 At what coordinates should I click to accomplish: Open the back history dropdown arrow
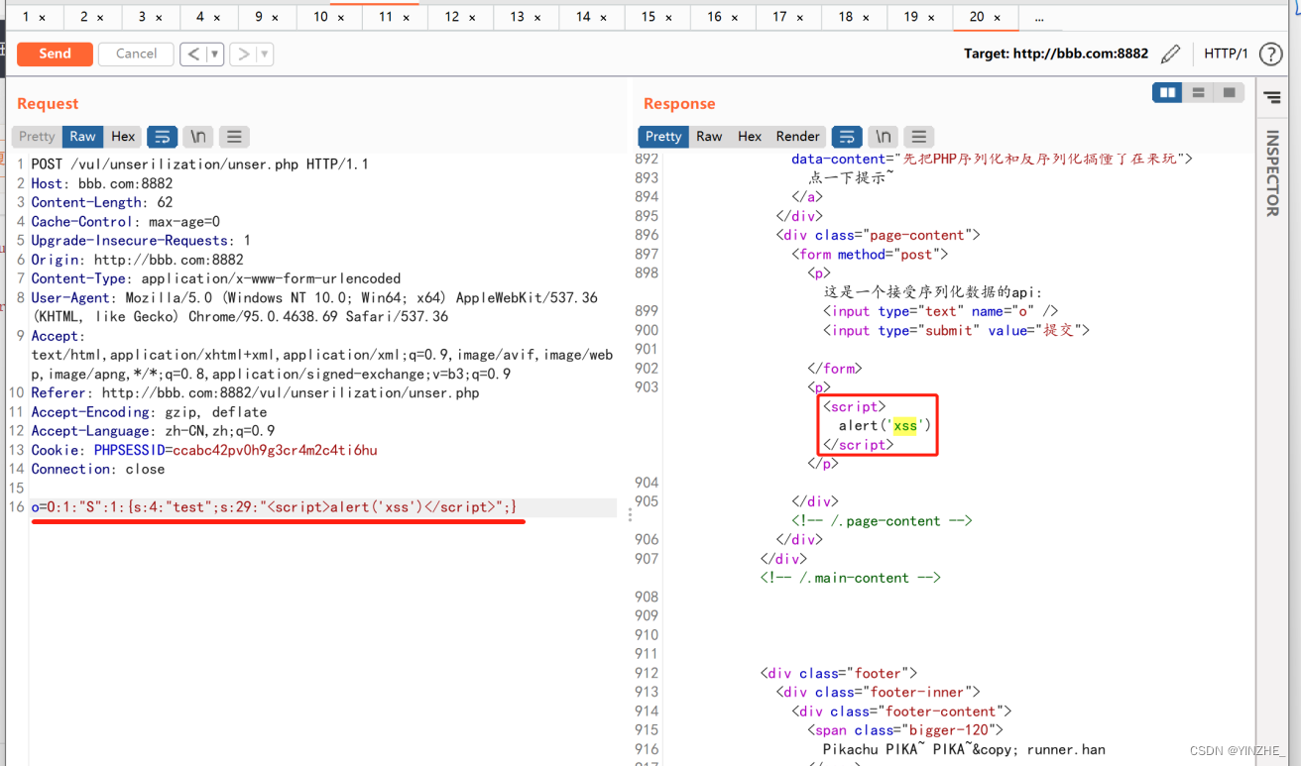(215, 55)
